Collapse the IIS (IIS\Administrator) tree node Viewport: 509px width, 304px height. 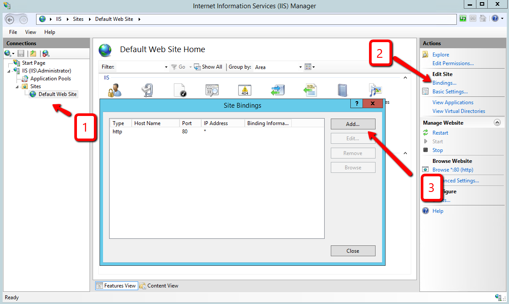point(10,71)
